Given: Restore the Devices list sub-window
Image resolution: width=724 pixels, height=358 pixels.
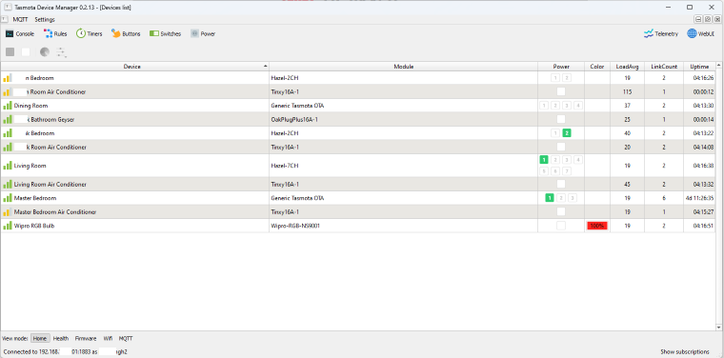Looking at the screenshot, I should [708, 19].
